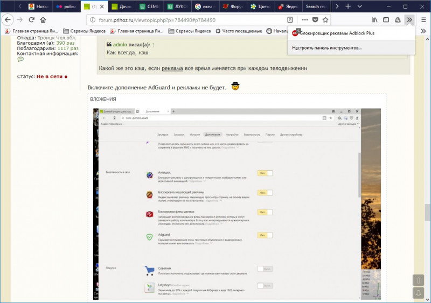The height and width of the screenshot is (303, 431).
Task: Click the 1117 раз thanked link
Action: (x=68, y=48)
